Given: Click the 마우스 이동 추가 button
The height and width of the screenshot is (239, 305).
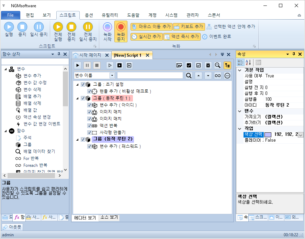Looking at the screenshot, I should coord(151,27).
